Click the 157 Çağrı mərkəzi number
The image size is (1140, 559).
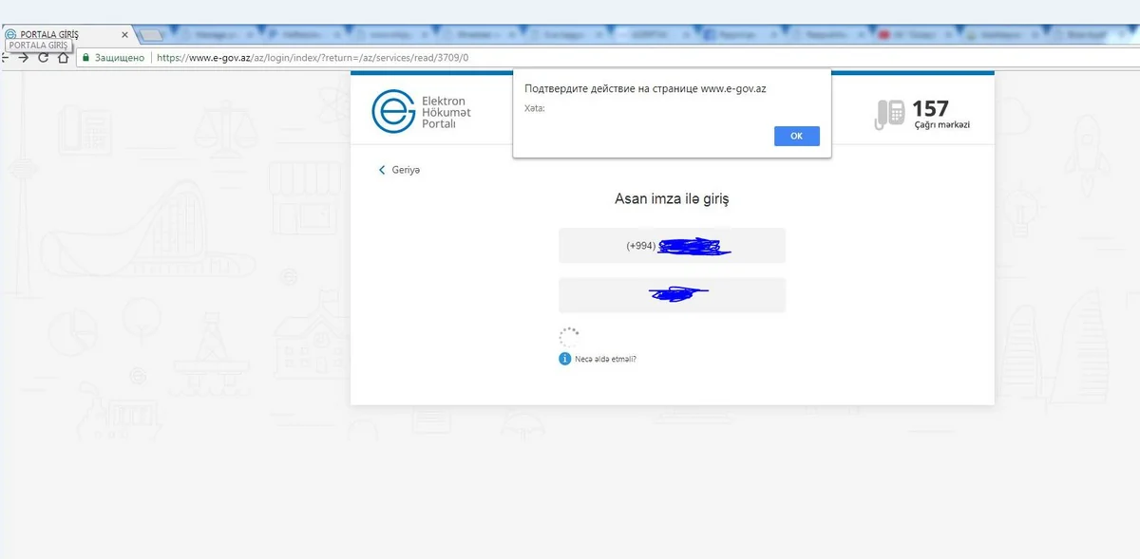(x=930, y=109)
